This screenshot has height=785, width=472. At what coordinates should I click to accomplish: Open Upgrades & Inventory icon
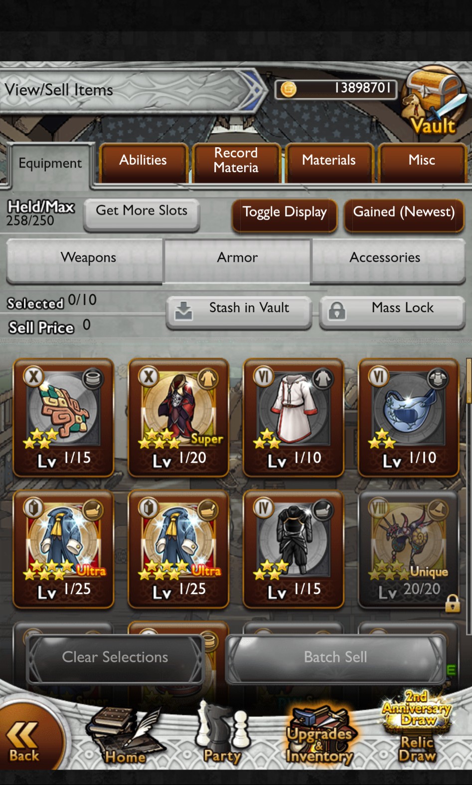tap(319, 736)
